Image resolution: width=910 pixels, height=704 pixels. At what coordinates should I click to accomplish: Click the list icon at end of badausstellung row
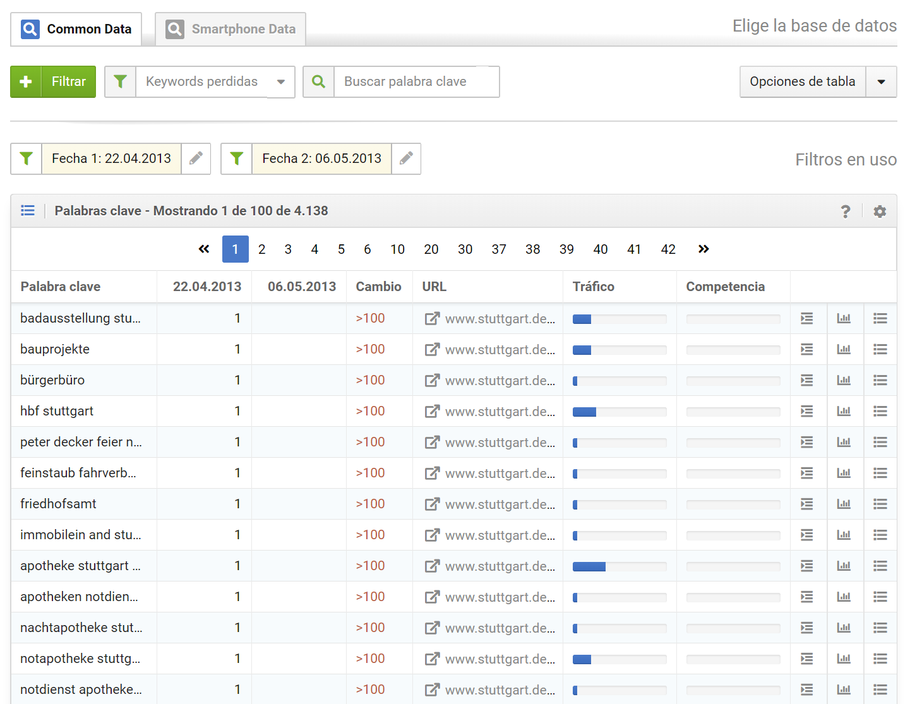coord(880,318)
